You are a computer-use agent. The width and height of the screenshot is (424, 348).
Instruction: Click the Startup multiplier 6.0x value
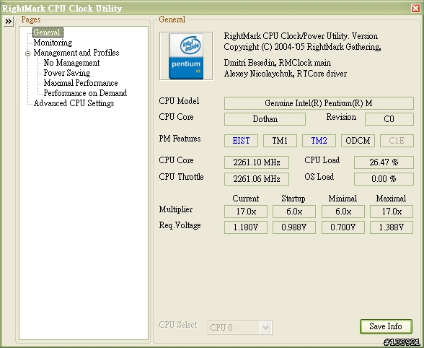(x=294, y=212)
